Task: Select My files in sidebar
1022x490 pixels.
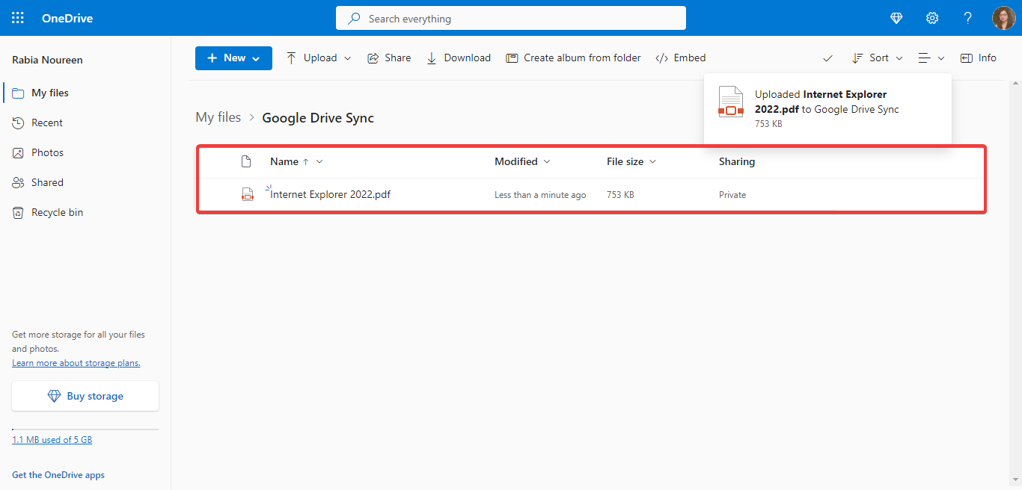Action: [x=85, y=93]
